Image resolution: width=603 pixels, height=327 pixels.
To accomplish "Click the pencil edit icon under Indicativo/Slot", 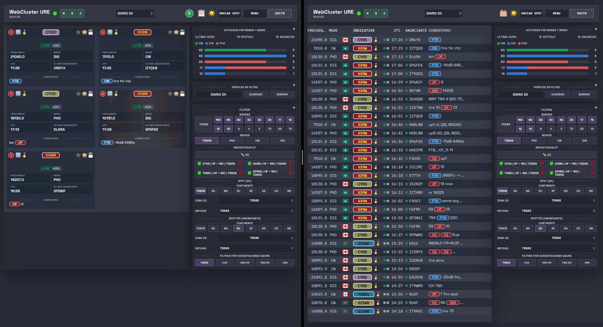I will coord(242,155).
